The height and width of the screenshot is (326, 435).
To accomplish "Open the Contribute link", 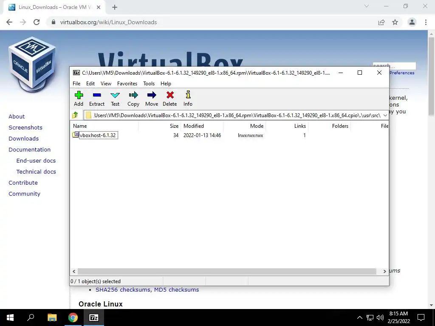I will 23,183.
